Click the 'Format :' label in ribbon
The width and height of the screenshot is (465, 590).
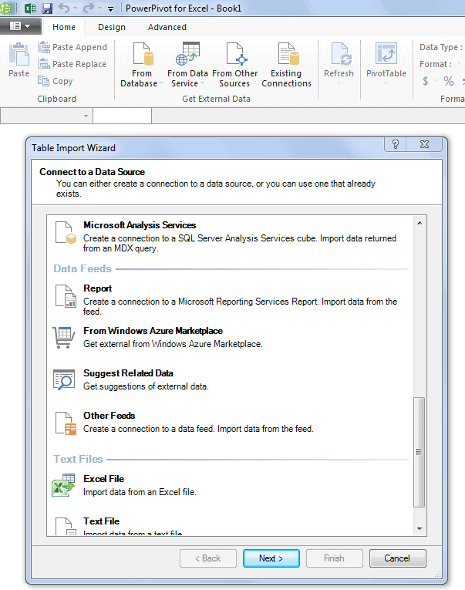[436, 64]
